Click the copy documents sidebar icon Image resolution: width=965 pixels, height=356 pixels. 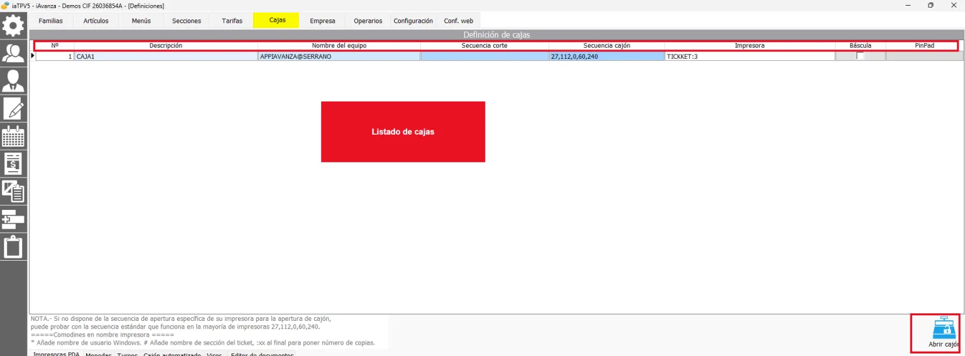point(13,191)
